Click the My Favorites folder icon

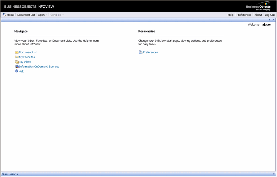coord(17,57)
